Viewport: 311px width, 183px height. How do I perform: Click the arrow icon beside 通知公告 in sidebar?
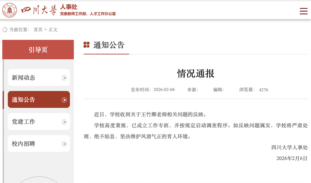[x=64, y=100]
